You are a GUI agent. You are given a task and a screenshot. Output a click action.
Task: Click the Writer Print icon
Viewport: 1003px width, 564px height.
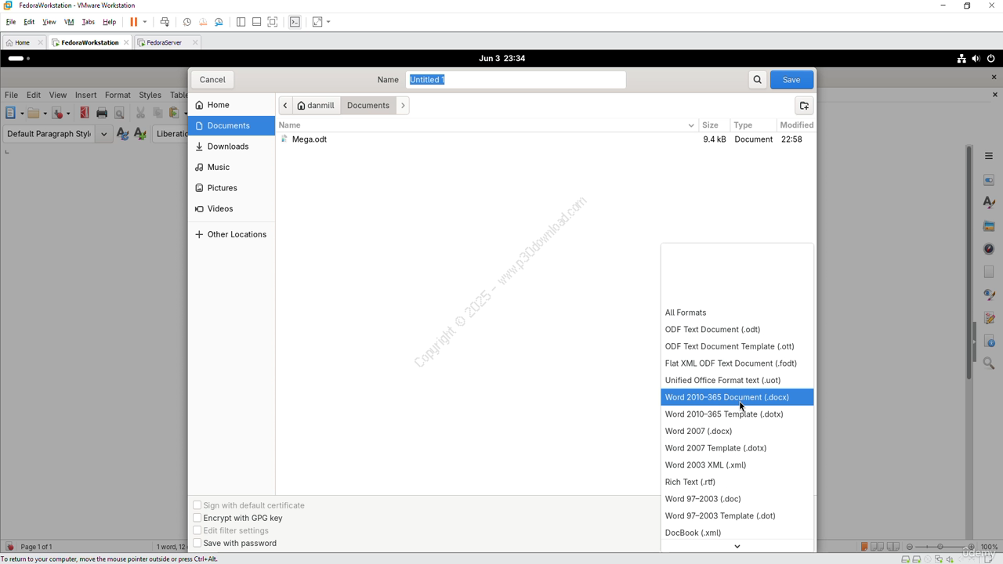102,113
